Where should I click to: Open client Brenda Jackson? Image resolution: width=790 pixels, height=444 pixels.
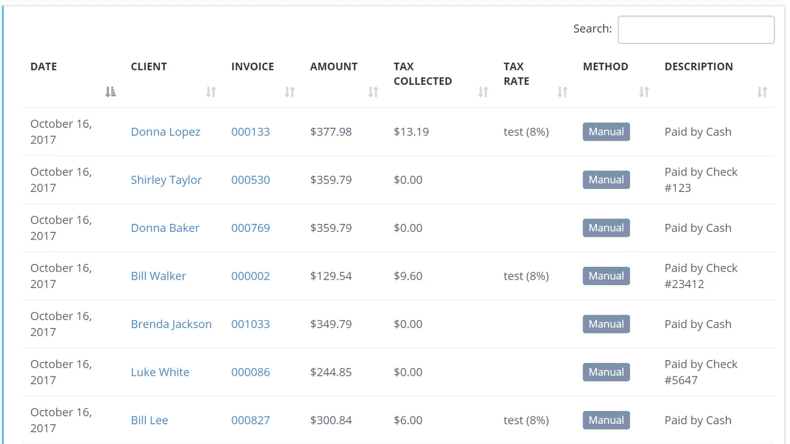(171, 324)
